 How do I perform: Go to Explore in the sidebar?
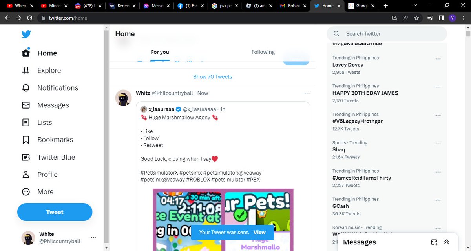point(41,70)
